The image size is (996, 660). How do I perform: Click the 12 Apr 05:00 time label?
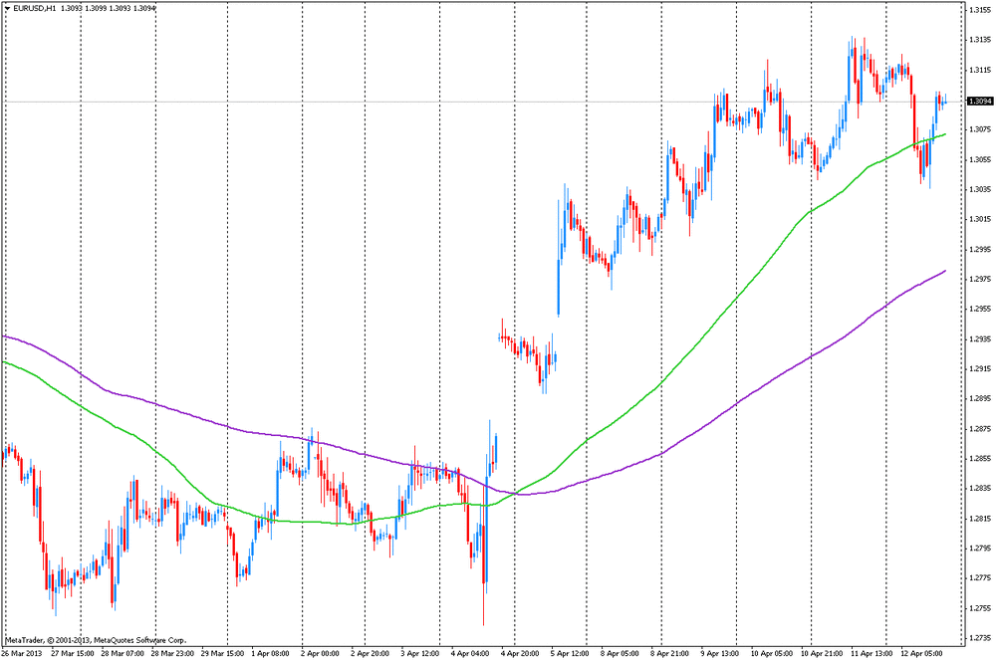pos(921,653)
